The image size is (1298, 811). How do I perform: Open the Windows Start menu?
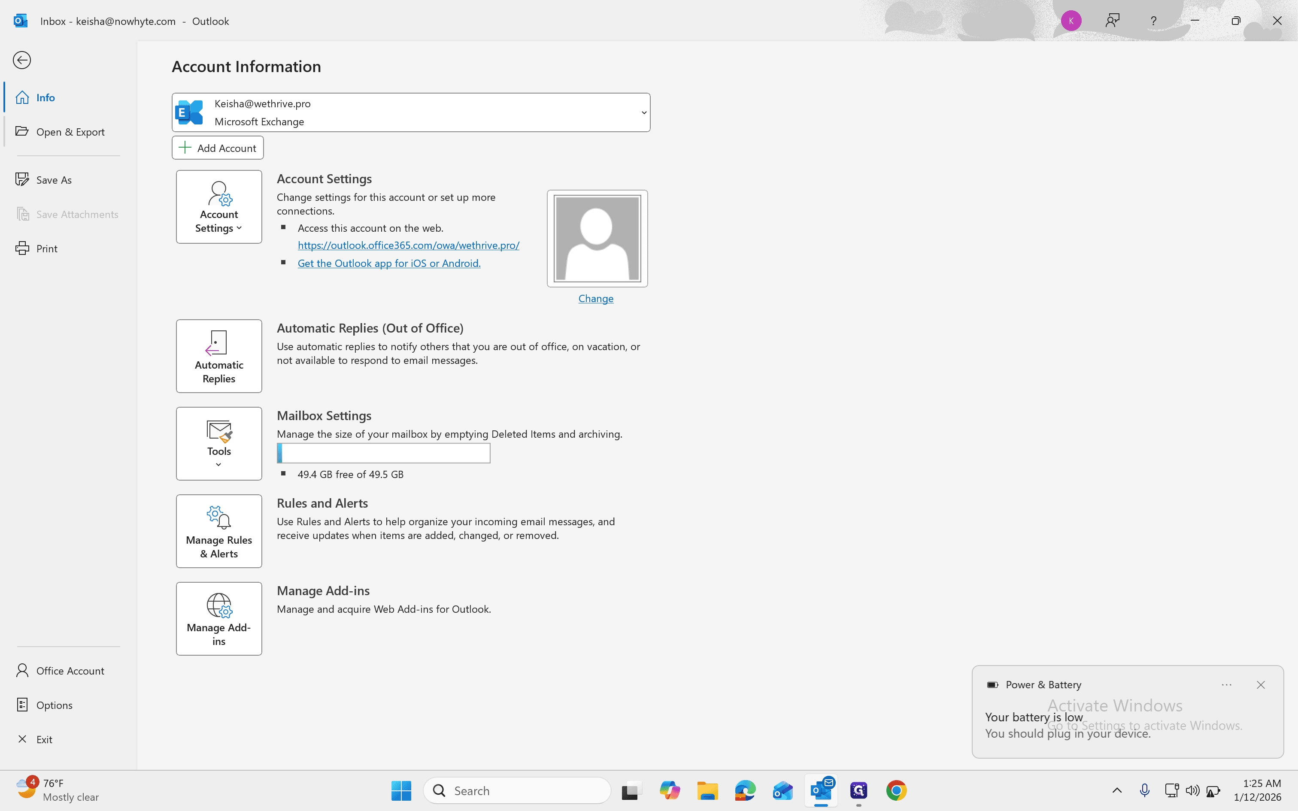pyautogui.click(x=401, y=790)
